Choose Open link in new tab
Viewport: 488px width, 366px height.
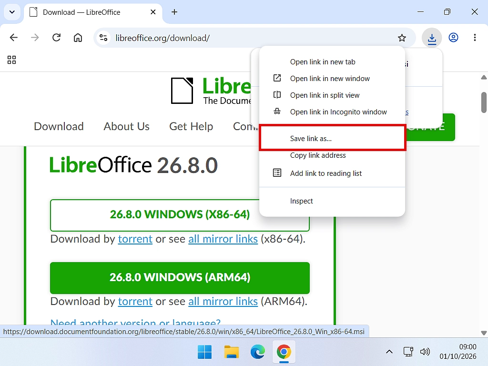point(332,62)
